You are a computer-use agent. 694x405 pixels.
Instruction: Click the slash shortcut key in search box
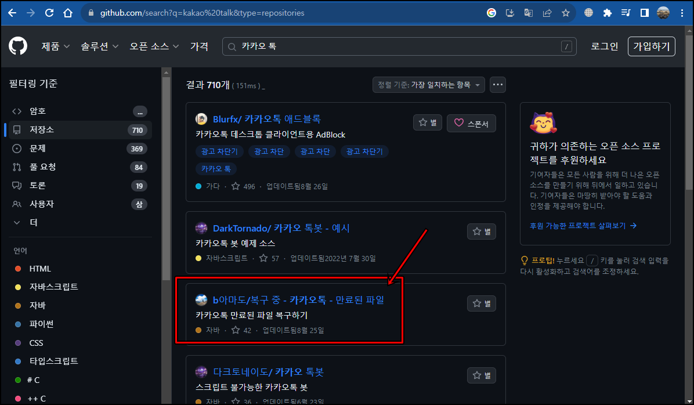[x=566, y=46]
